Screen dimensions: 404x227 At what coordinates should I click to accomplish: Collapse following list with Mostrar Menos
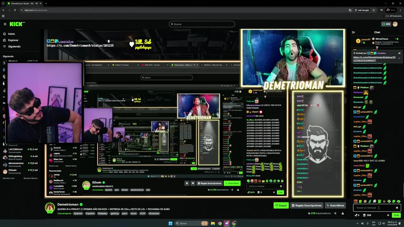point(31,178)
